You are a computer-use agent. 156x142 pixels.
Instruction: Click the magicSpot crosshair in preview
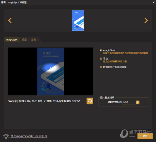click(x=51, y=68)
